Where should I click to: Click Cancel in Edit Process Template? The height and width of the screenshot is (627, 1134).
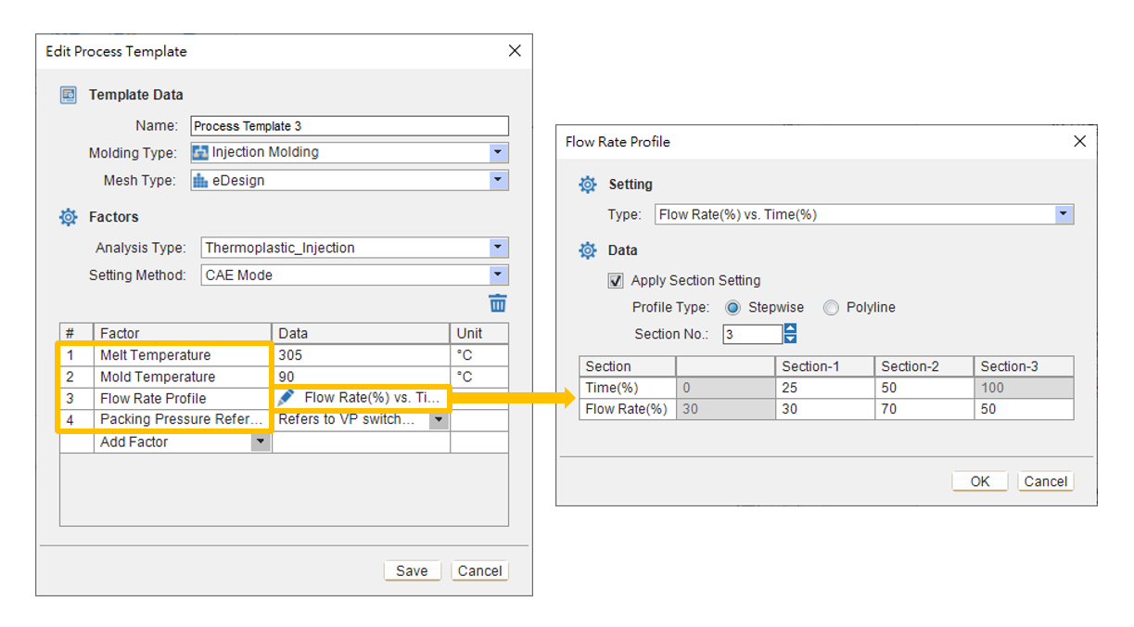pyautogui.click(x=479, y=570)
